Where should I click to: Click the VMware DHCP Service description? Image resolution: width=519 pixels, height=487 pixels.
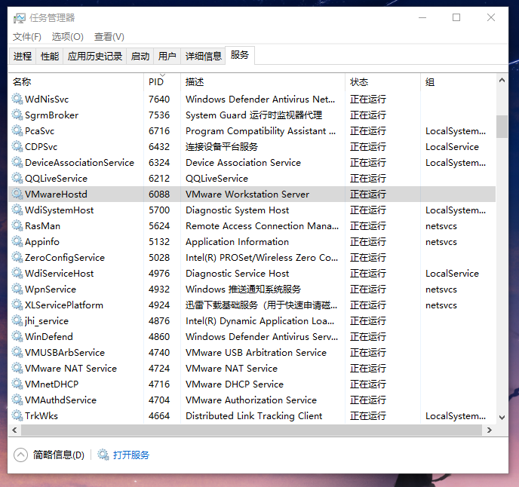tap(235, 384)
